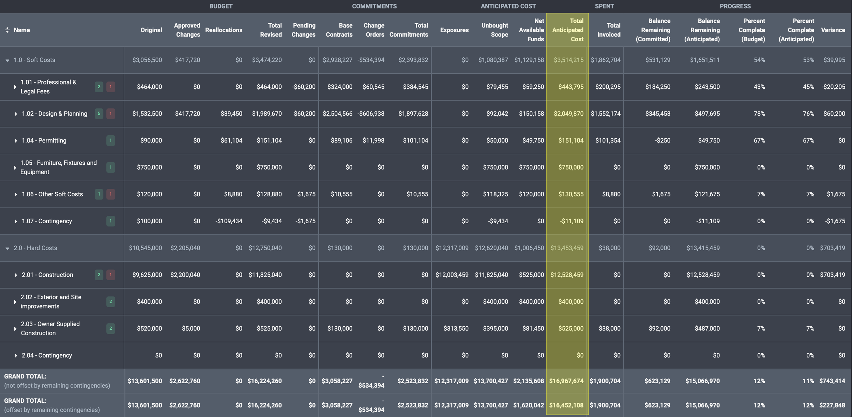852x417 pixels.
Task: Click red badge 1 on Other Soft Costs row
Action: pyautogui.click(x=110, y=194)
